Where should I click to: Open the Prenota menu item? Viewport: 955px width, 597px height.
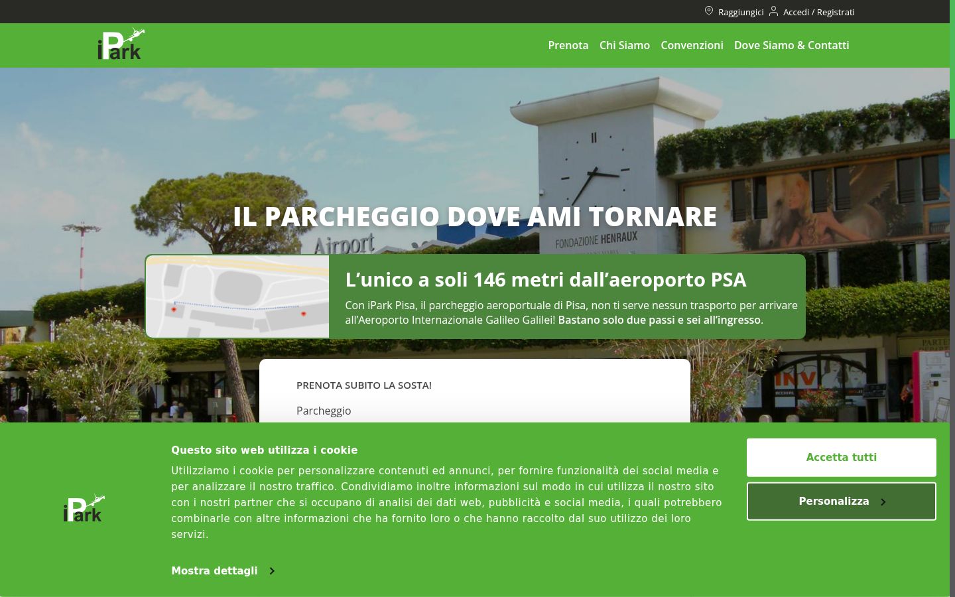click(x=568, y=45)
